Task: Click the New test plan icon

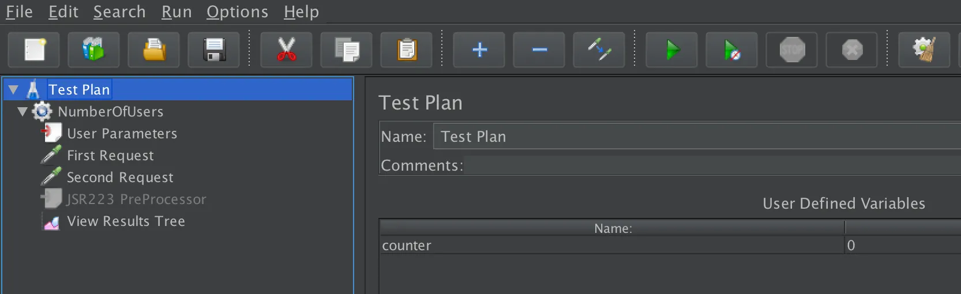Action: (34, 50)
